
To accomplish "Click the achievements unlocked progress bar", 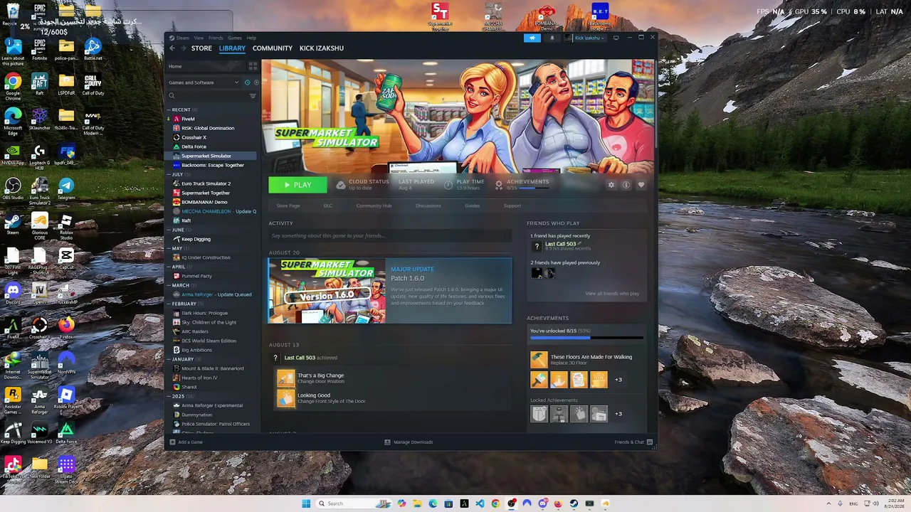I will pyautogui.click(x=586, y=338).
